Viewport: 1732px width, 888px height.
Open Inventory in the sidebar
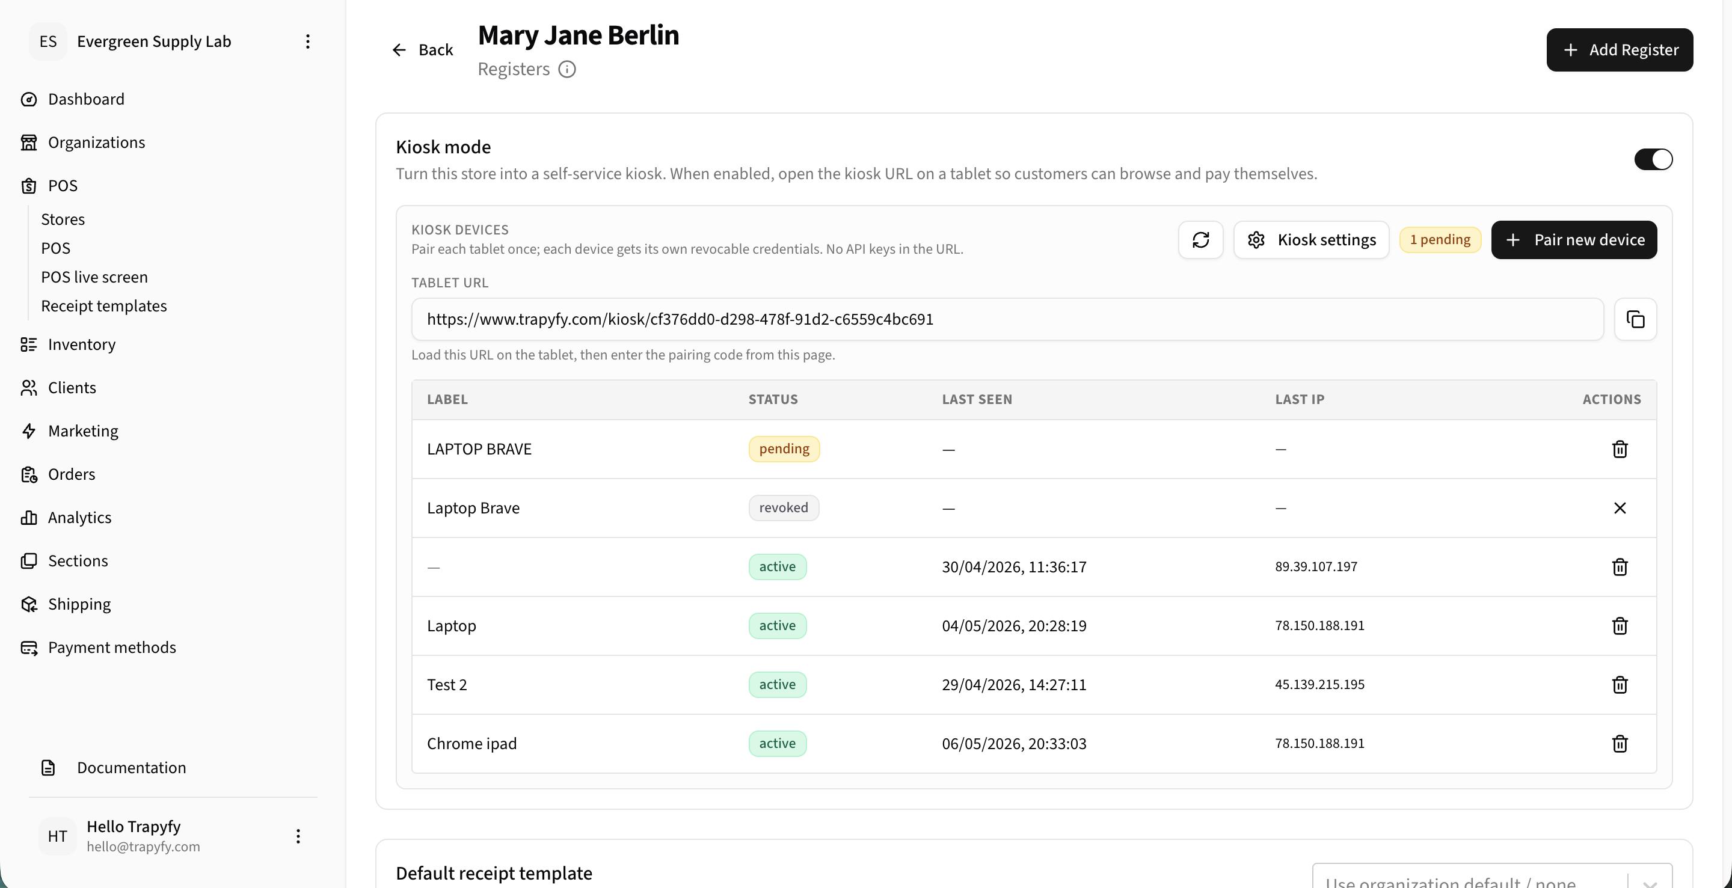click(x=81, y=344)
